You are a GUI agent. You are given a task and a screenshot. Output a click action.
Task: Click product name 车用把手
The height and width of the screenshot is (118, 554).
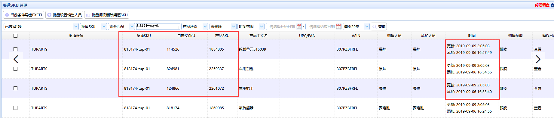click(246, 88)
